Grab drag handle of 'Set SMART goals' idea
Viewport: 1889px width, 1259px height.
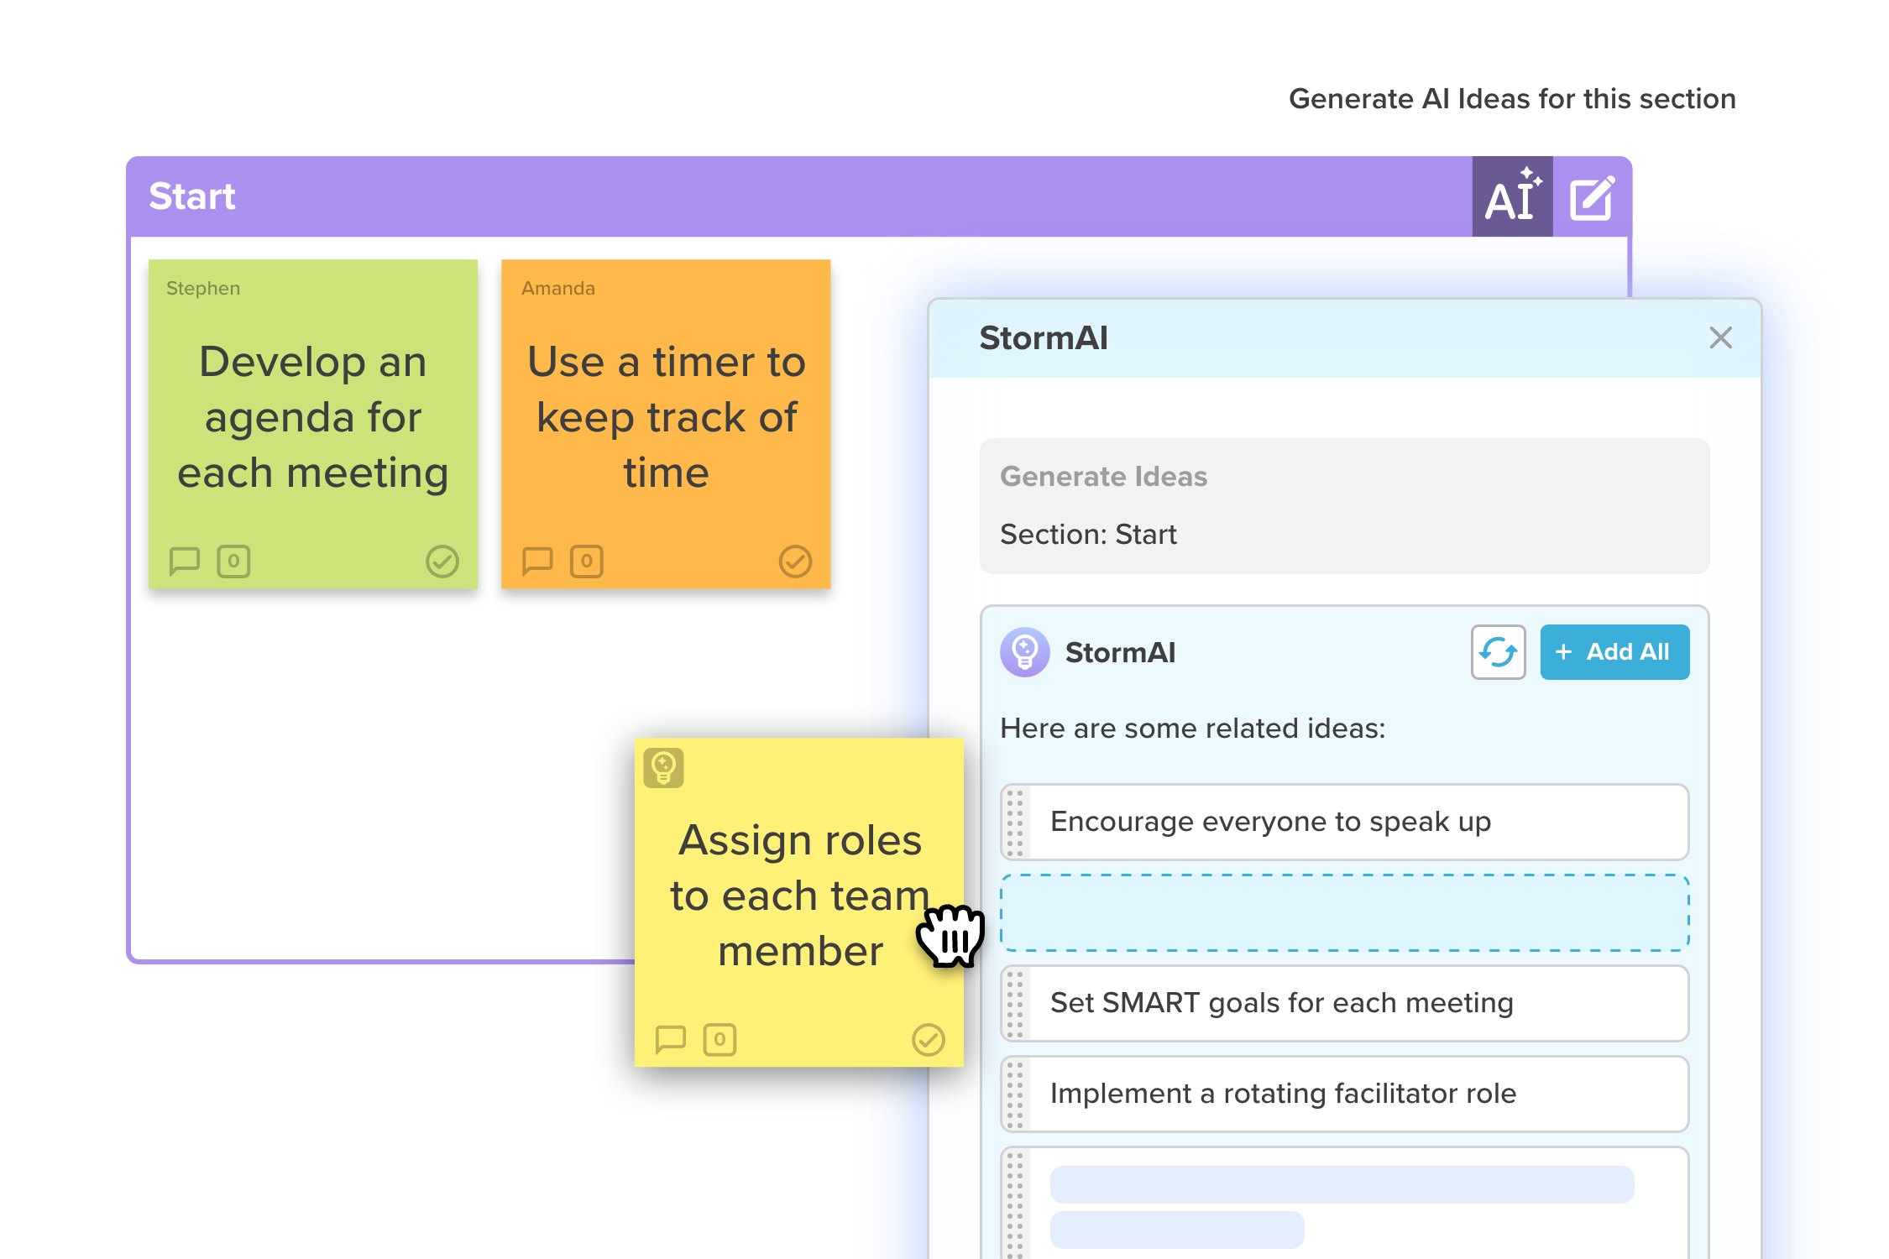(x=1014, y=1003)
